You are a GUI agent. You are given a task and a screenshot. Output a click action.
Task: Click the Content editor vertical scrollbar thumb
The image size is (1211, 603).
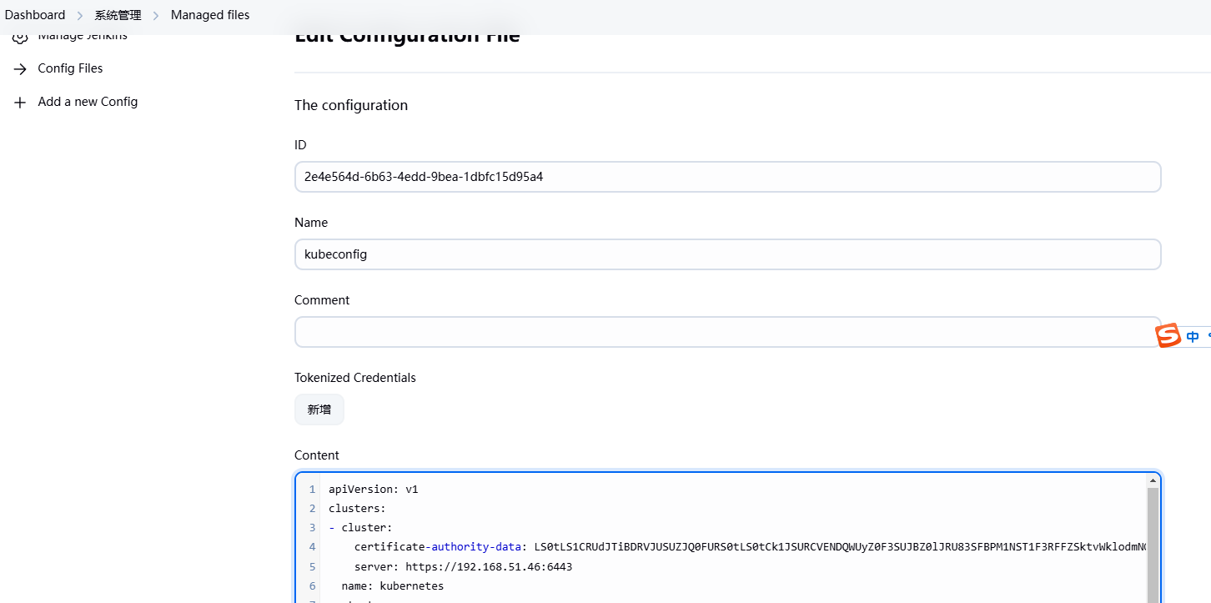[x=1153, y=542]
